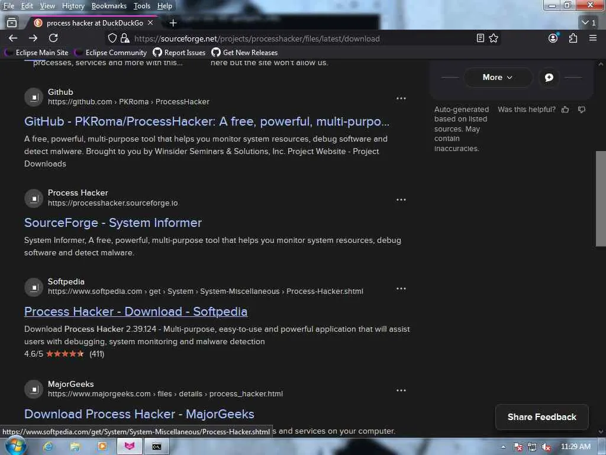Image resolution: width=606 pixels, height=455 pixels.
Task: Open the tracking protection shield
Action: [x=112, y=38]
